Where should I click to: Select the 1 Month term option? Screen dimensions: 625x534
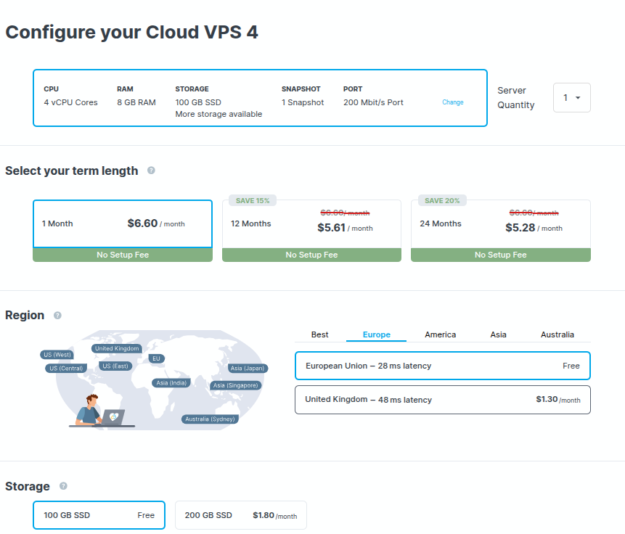pos(123,223)
